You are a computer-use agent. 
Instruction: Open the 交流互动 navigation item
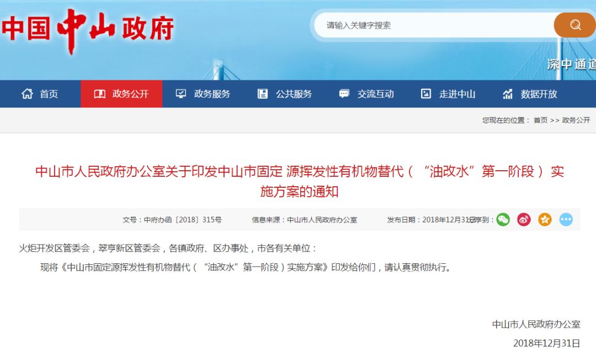point(366,94)
